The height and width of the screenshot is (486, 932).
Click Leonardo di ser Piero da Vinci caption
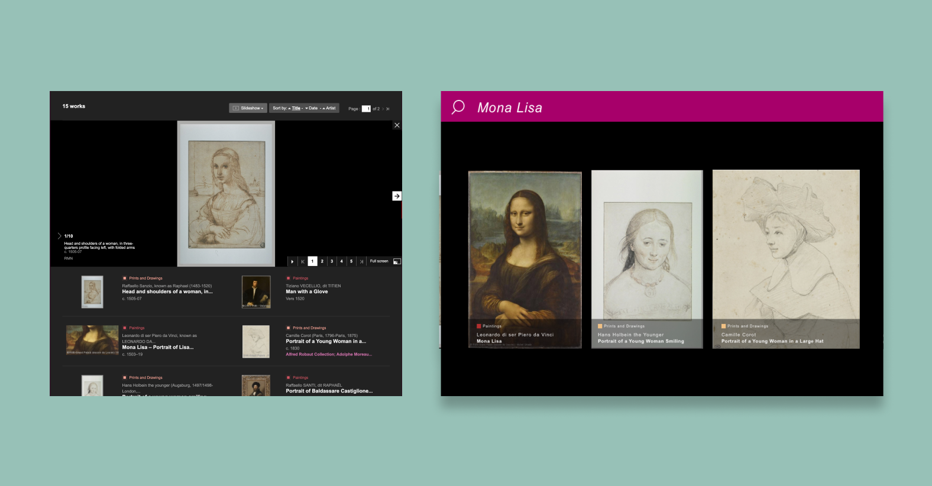click(515, 335)
